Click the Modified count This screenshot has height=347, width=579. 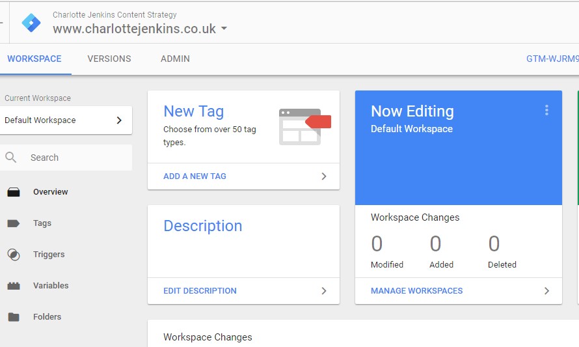point(377,244)
